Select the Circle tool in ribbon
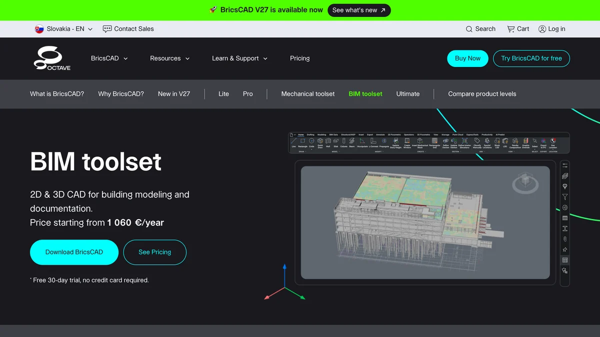 pos(311,141)
